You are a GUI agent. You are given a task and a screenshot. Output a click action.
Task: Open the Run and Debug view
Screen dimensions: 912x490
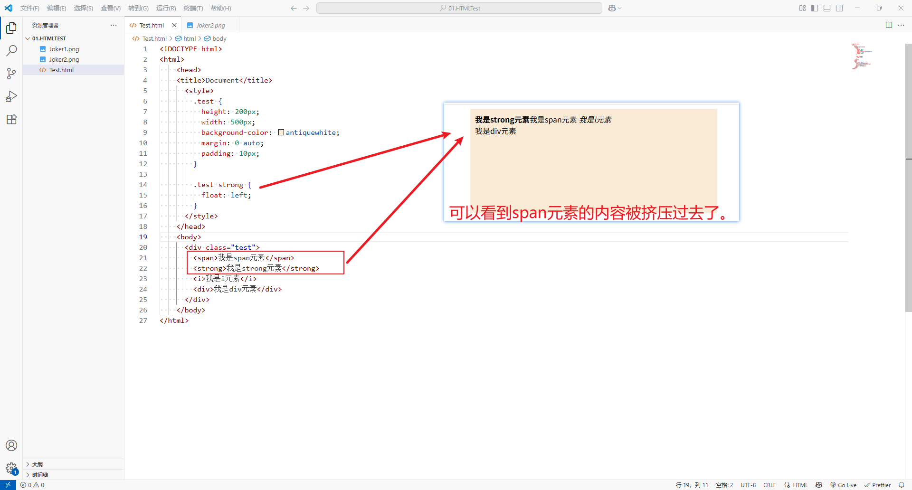pyautogui.click(x=11, y=96)
